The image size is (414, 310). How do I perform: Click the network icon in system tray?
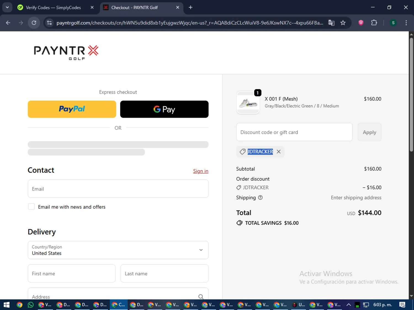(x=366, y=305)
